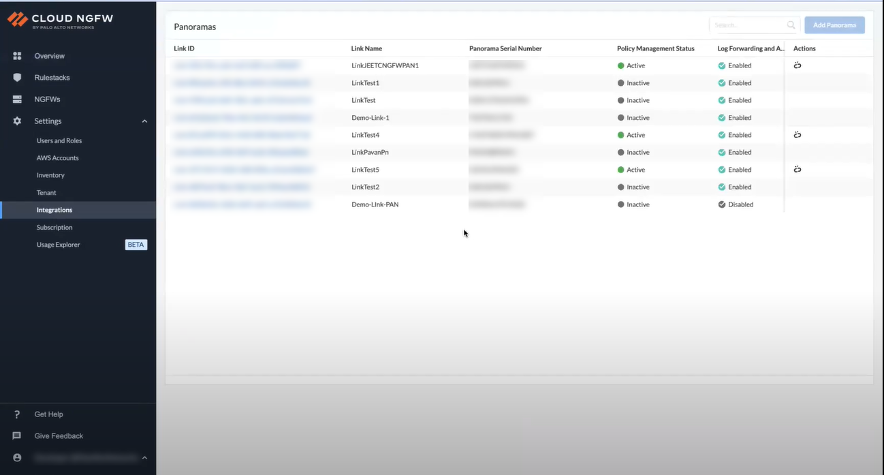884x475 pixels.
Task: Click green Active status dot for LinkJEETCNGFWPAN1
Action: tap(621, 66)
